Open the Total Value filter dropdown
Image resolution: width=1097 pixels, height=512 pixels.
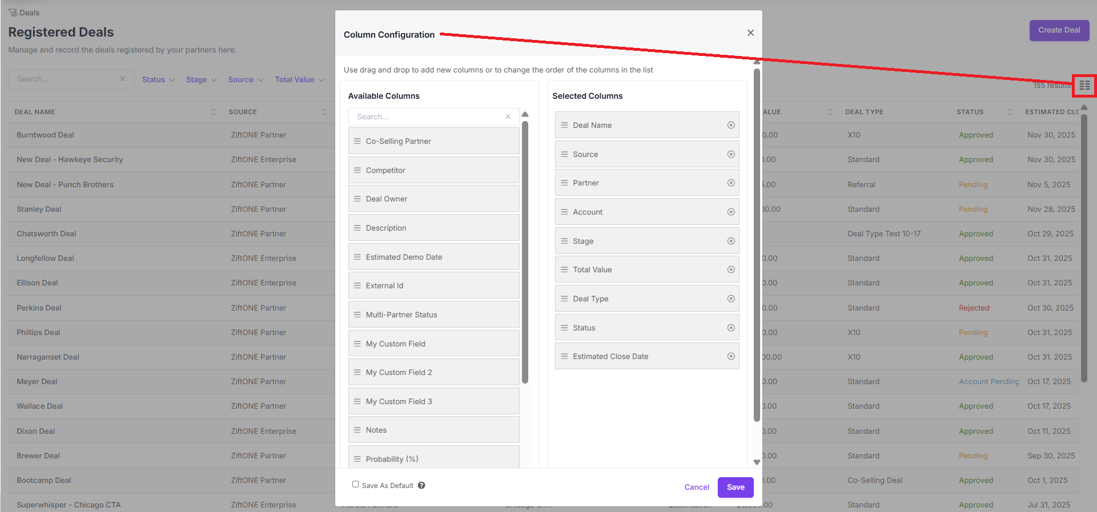coord(299,79)
